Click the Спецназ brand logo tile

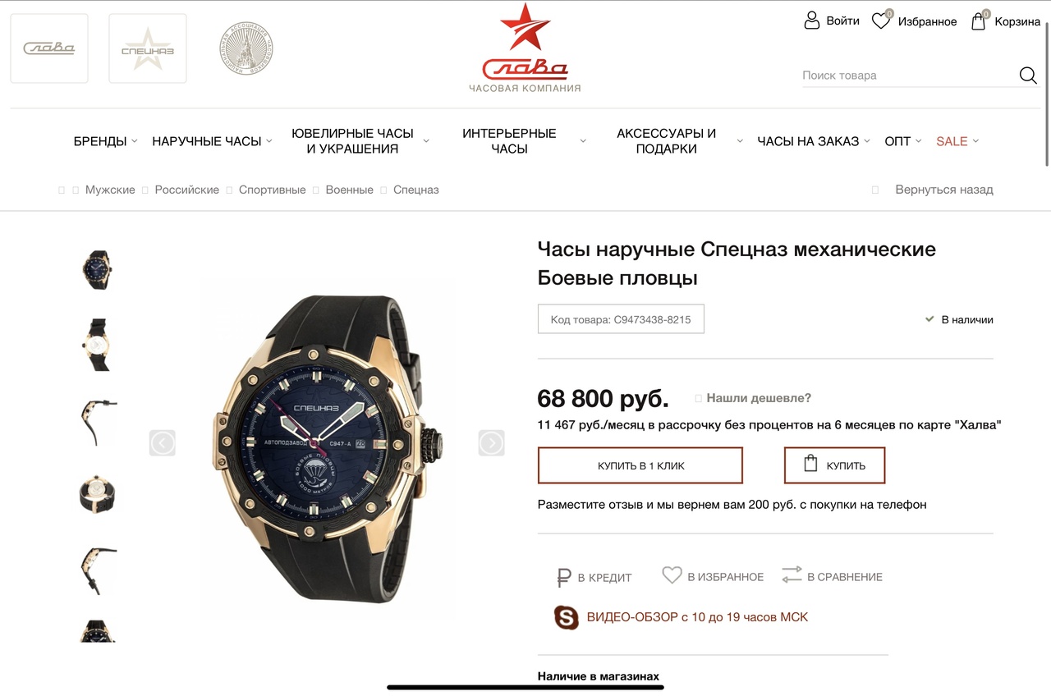tap(148, 48)
